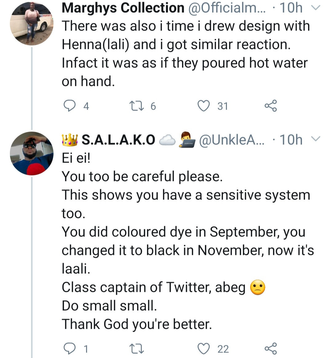
Task: Reply to Marghys Collection's henna tweet
Action: click(x=69, y=106)
